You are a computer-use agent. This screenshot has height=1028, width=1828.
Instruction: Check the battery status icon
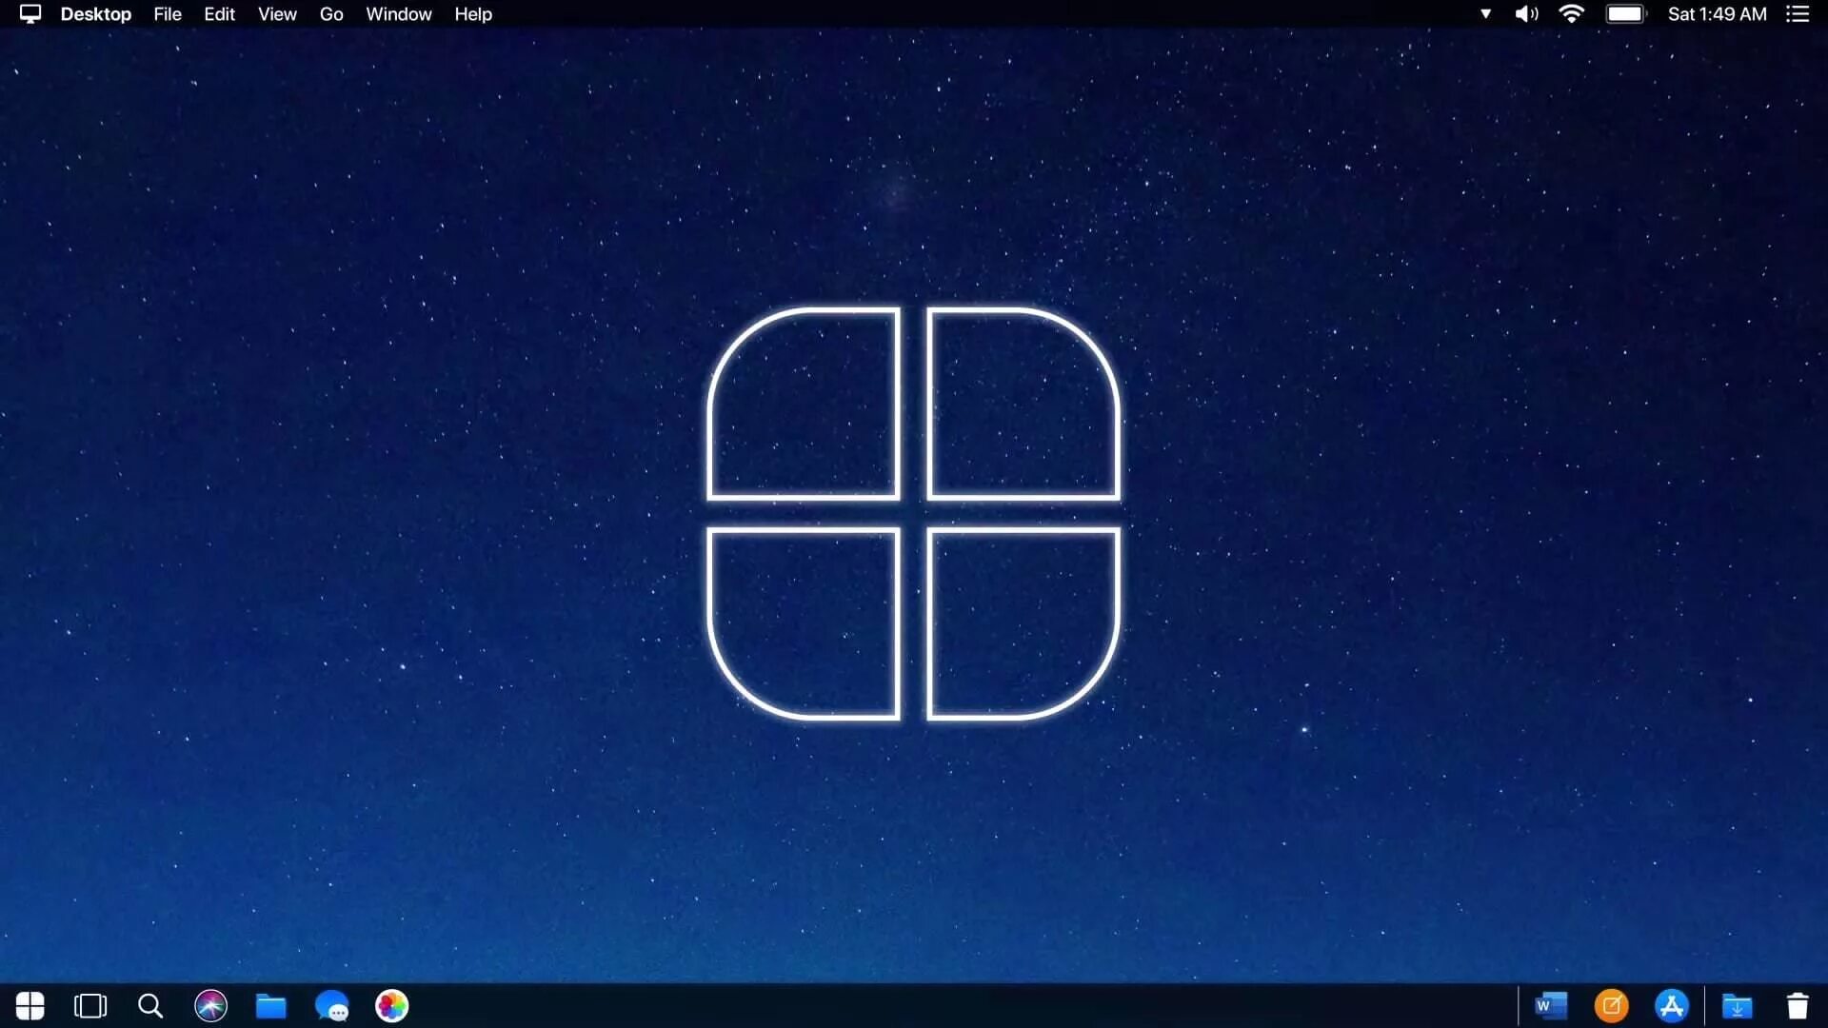click(x=1626, y=14)
